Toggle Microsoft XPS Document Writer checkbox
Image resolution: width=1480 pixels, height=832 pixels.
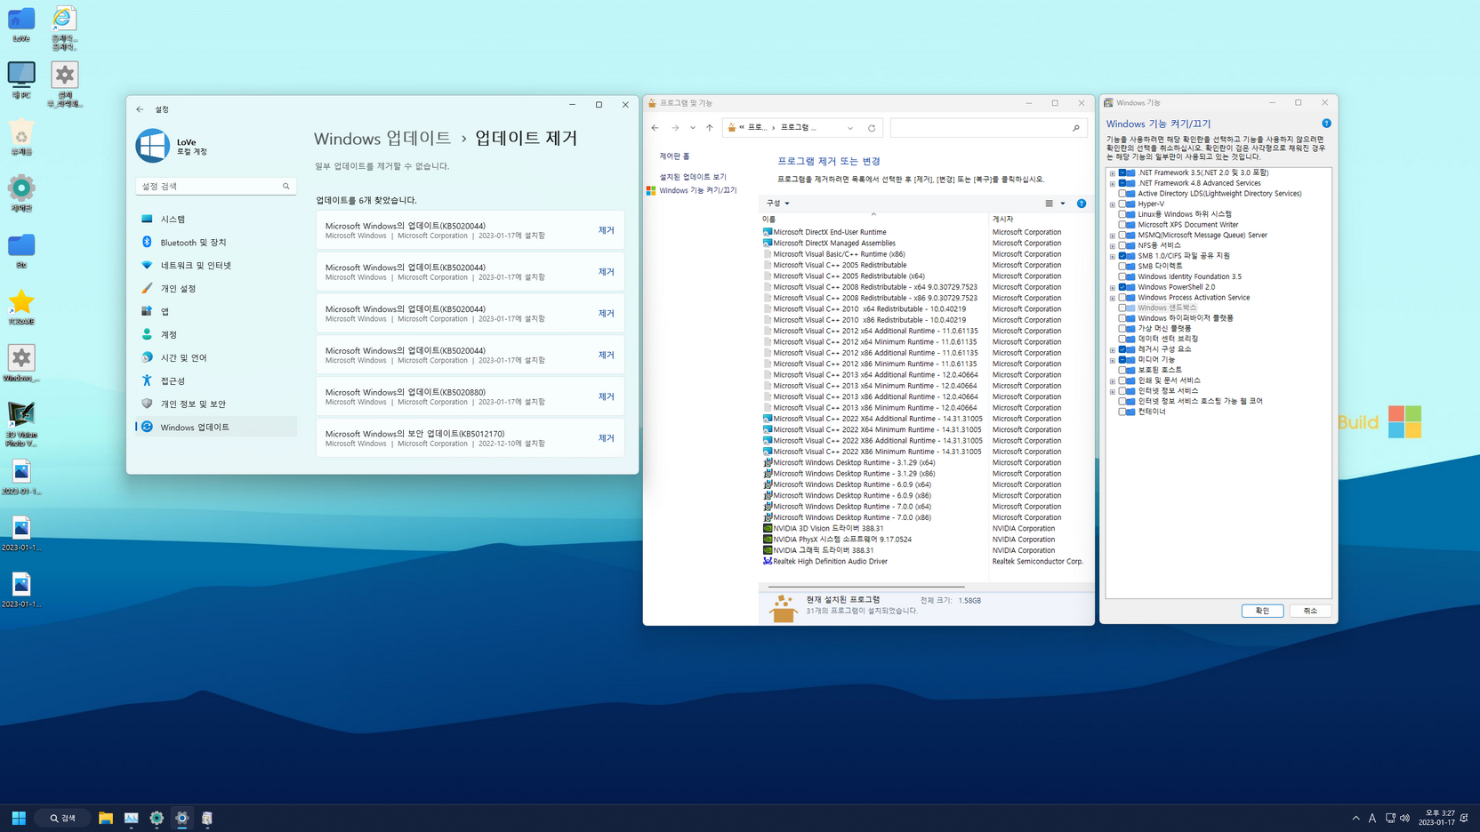(1122, 224)
